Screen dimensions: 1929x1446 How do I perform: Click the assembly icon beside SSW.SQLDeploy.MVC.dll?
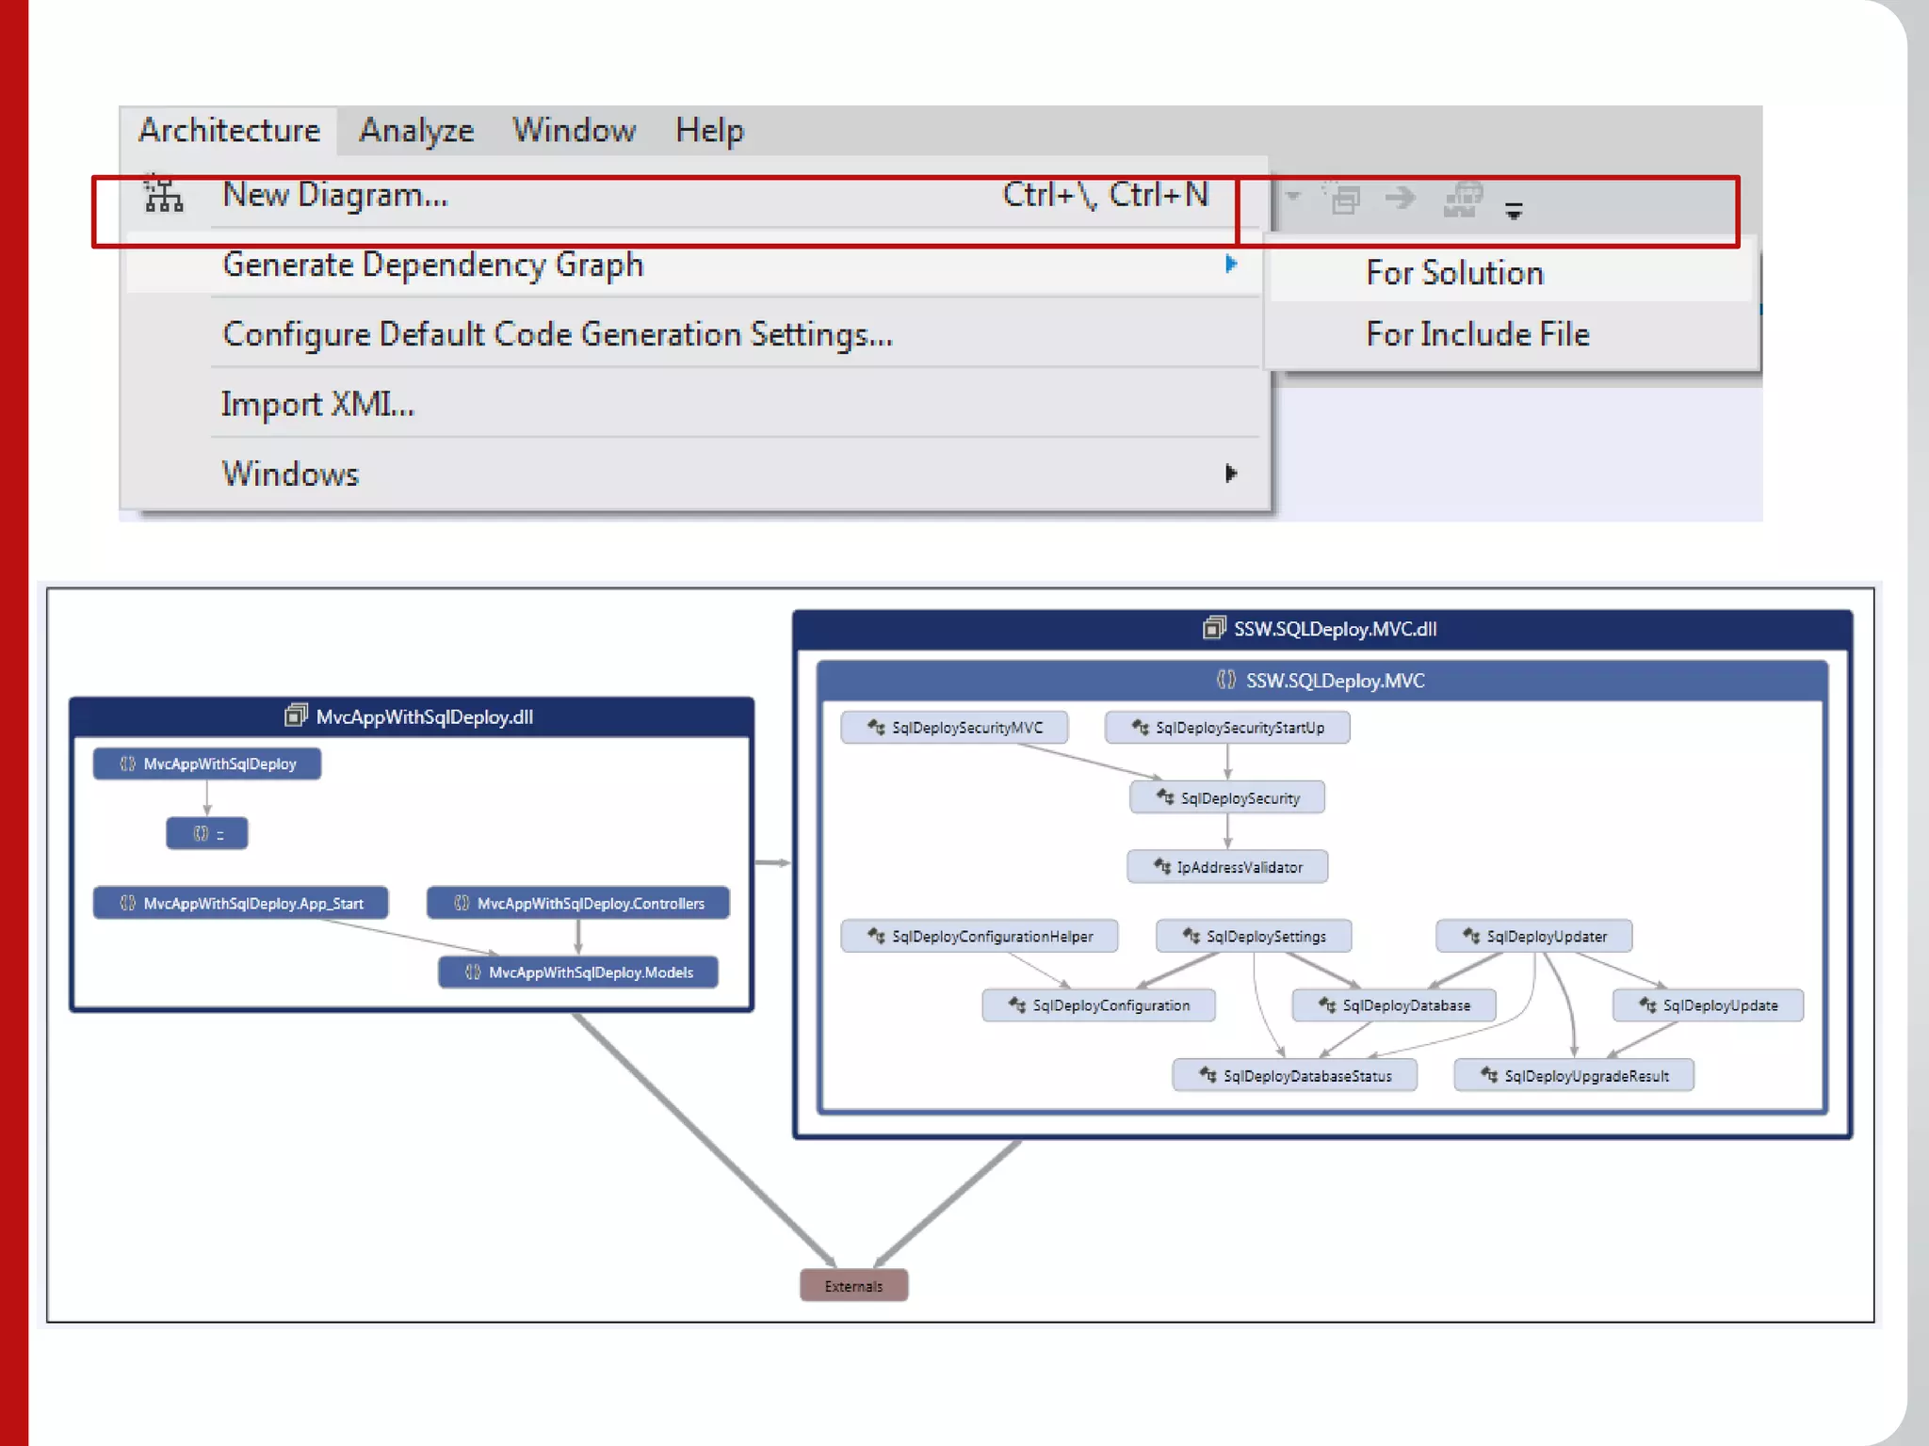click(1214, 628)
